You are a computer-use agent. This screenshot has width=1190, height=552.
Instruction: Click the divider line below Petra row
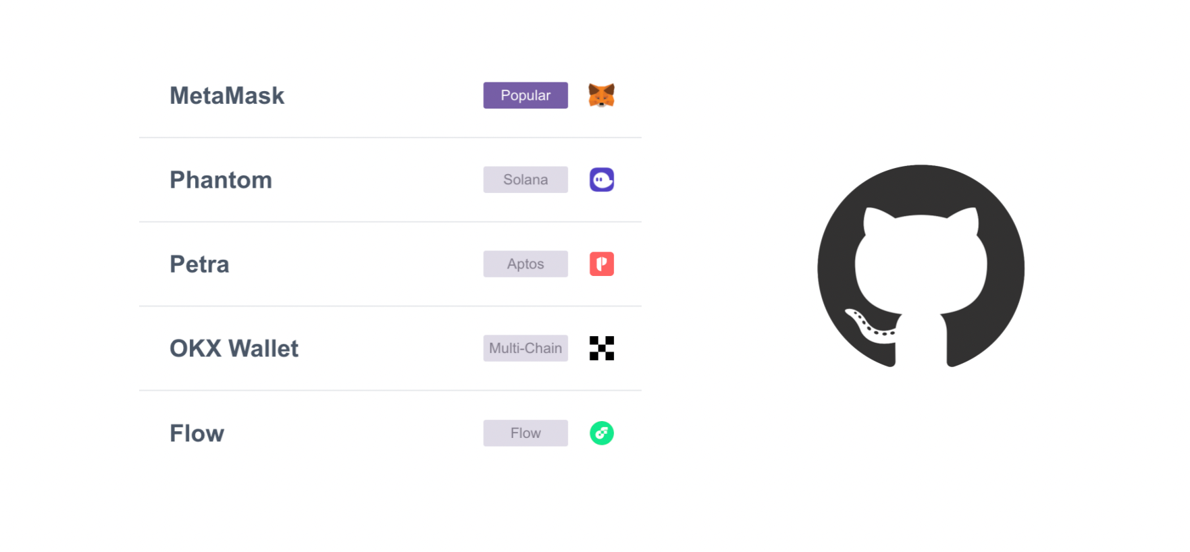point(390,306)
